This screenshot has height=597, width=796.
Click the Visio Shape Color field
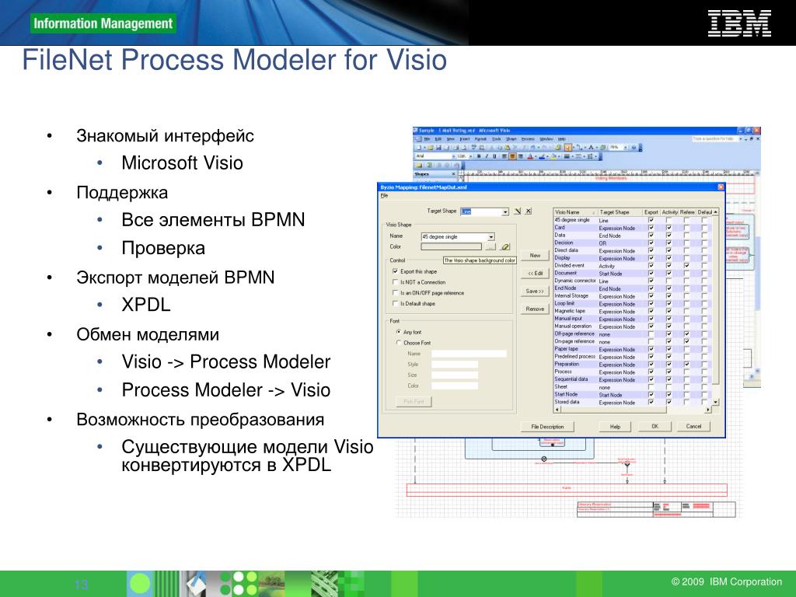[x=452, y=246]
